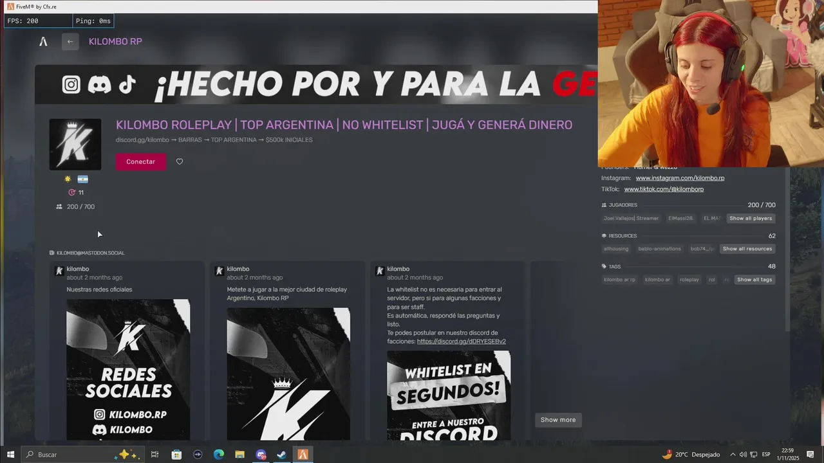Screen dimensions: 824x463
Task: Click kilombo avatar on 'Nuestras redes oficiales' post
Action: [59, 271]
